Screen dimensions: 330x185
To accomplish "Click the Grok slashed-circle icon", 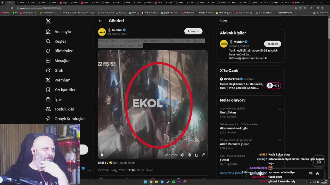I will point(48,70).
